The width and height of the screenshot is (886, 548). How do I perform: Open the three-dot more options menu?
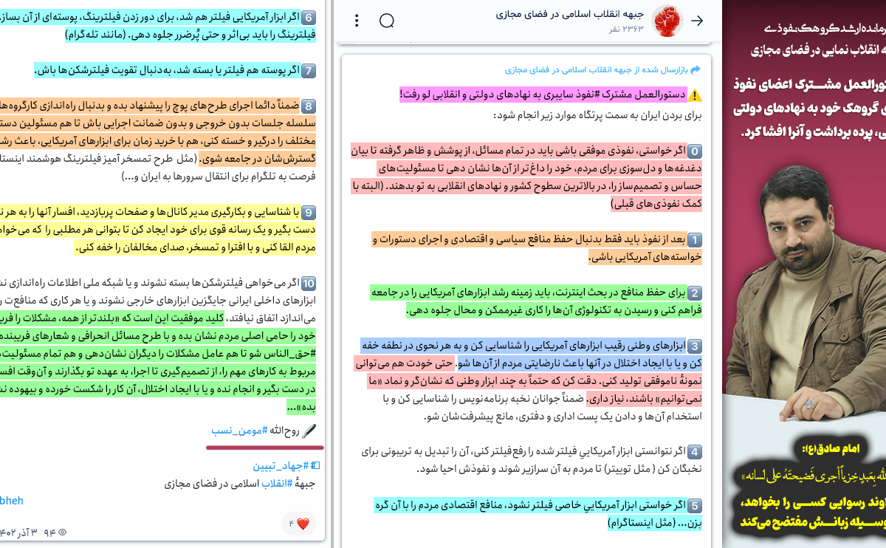point(357,21)
